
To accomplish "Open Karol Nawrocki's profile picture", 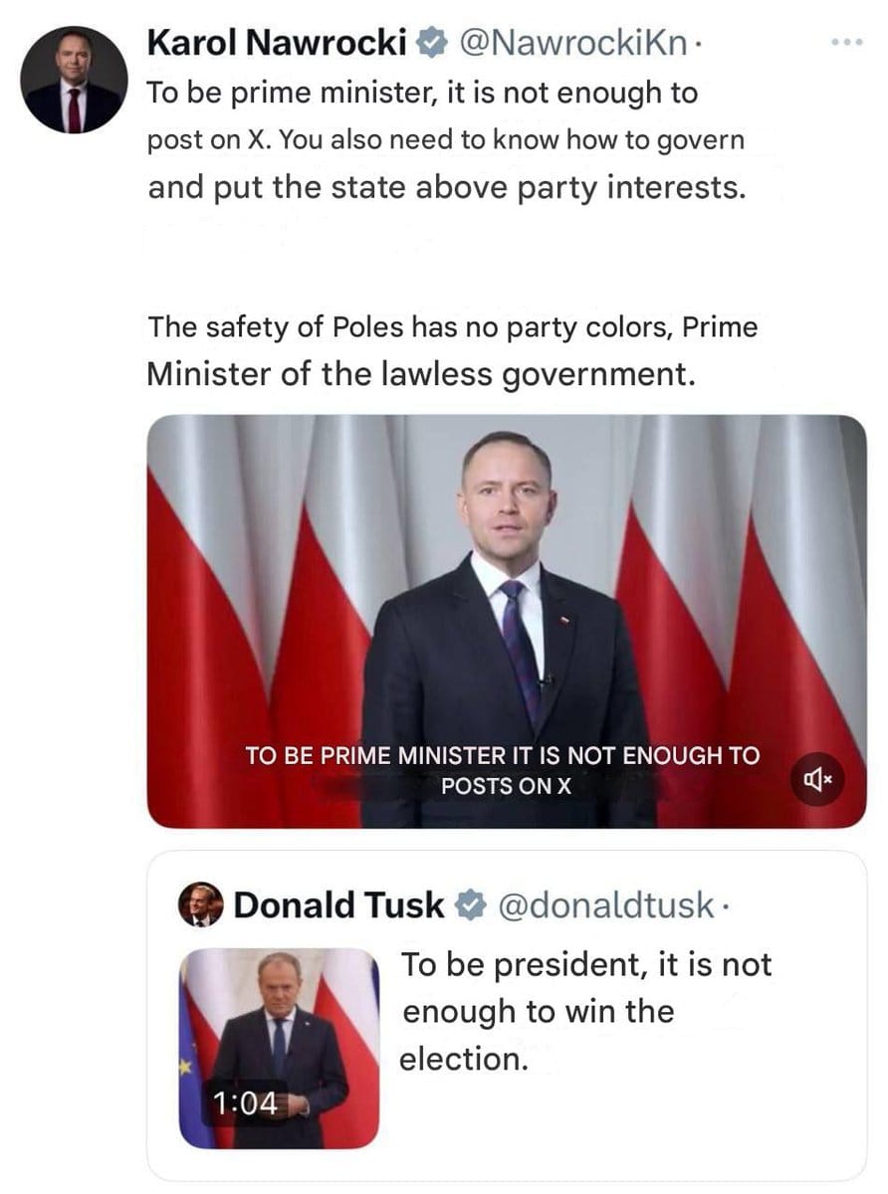I will (74, 80).
